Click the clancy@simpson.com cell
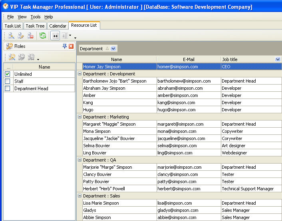The height and width of the screenshot is (221, 282). pos(189,174)
